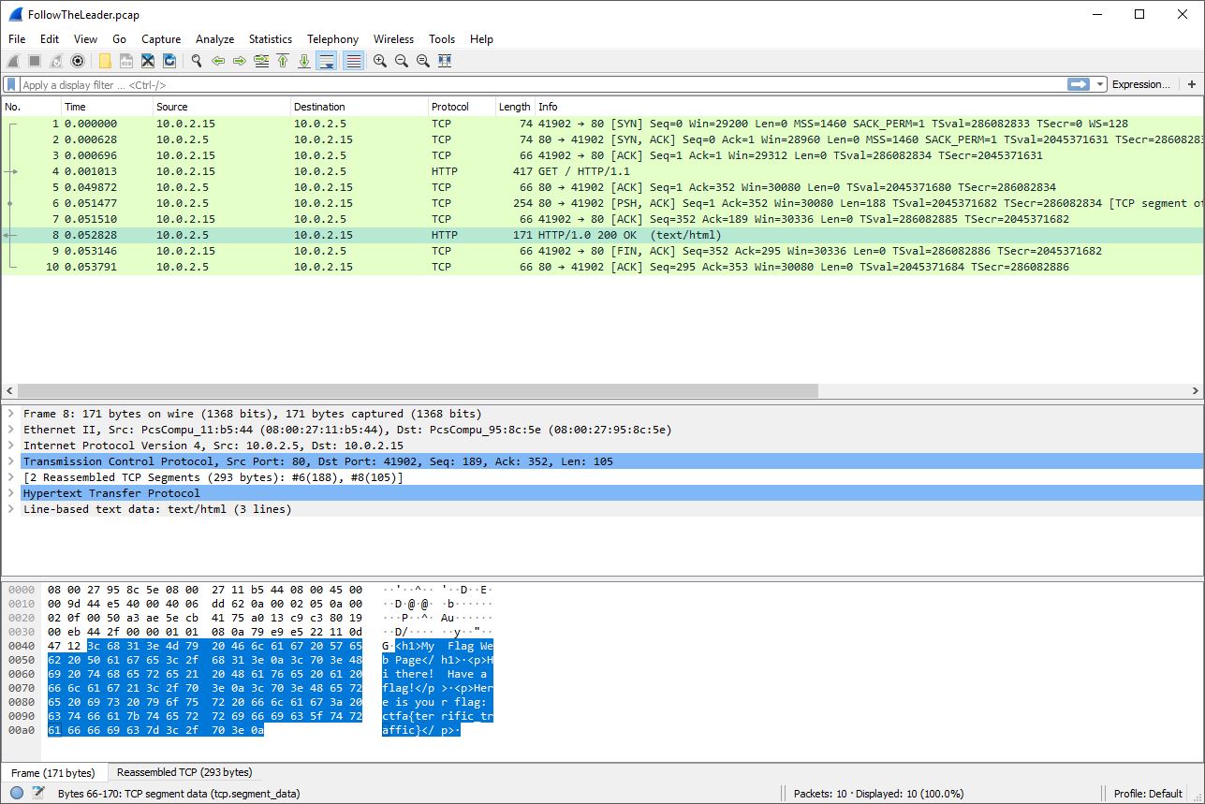Click the add filter plus button
Image resolution: width=1205 pixels, height=804 pixels.
coord(1192,84)
